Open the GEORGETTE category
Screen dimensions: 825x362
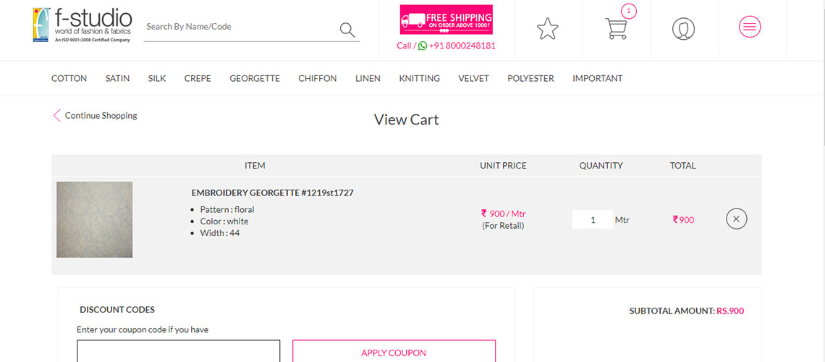pyautogui.click(x=255, y=78)
